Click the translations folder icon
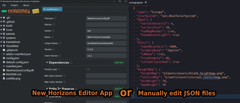The width and height of the screenshot is (240, 103). coord(4,42)
